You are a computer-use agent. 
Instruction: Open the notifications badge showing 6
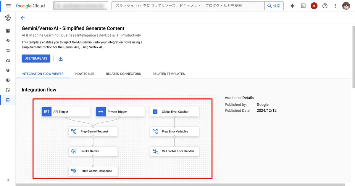tap(314, 6)
